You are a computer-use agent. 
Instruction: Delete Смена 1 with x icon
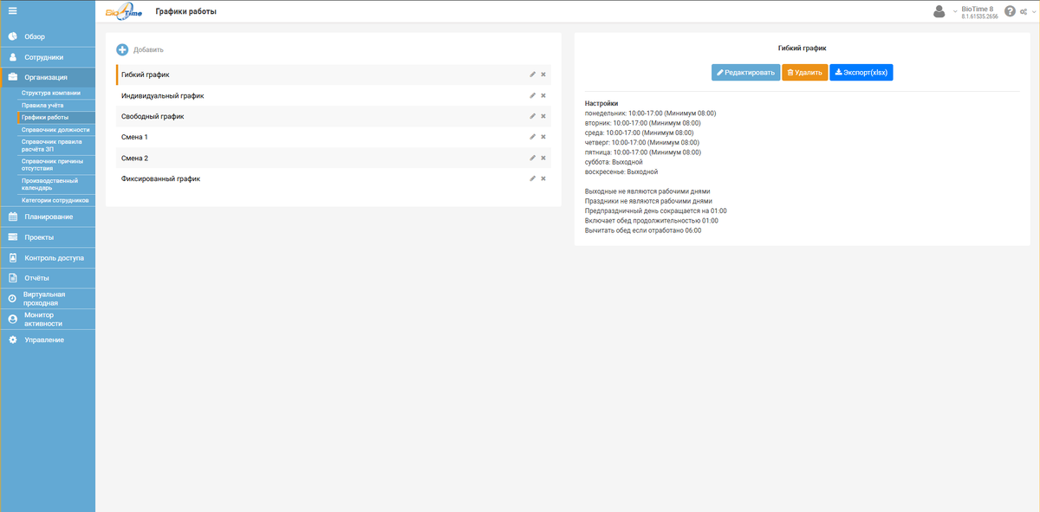[x=543, y=137]
